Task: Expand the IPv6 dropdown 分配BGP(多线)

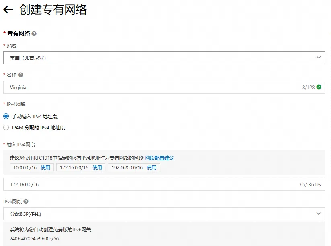Action: (x=164, y=214)
